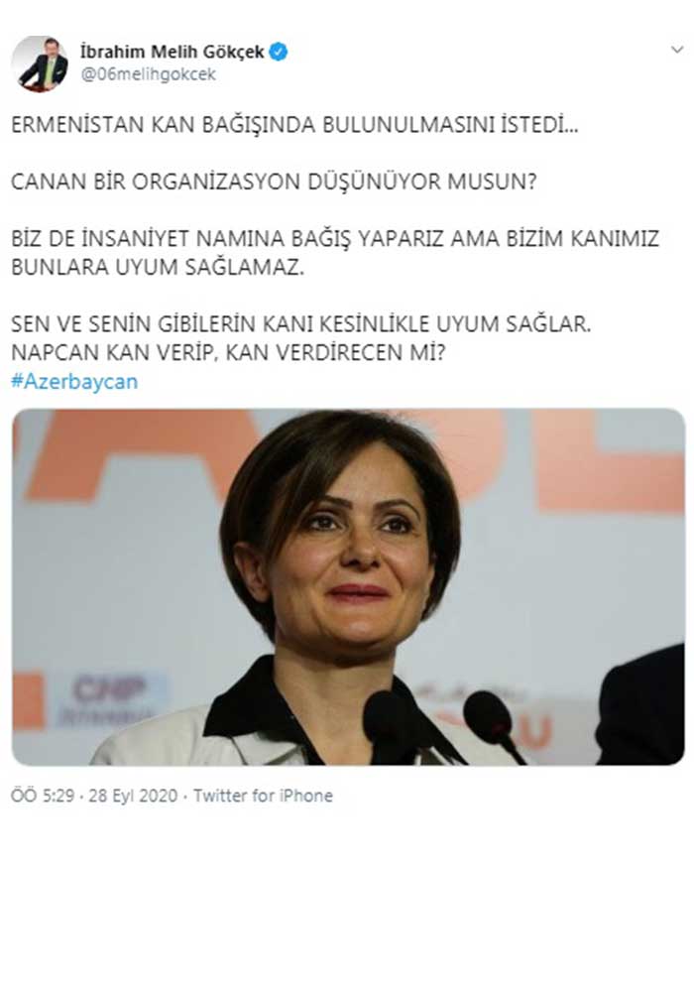Click the CANAN BİR ORGANİZASYON question line
The width and height of the screenshot is (694, 992).
(x=274, y=182)
